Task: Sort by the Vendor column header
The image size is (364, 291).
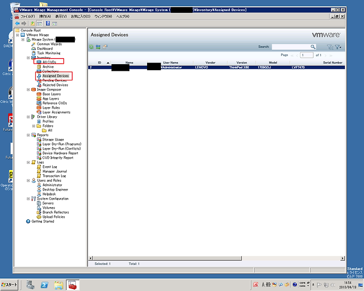Action: pyautogui.click(x=210, y=63)
